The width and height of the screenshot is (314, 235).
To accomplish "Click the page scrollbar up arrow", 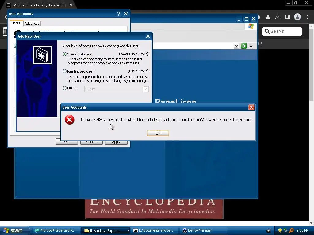I will pos(311,26).
